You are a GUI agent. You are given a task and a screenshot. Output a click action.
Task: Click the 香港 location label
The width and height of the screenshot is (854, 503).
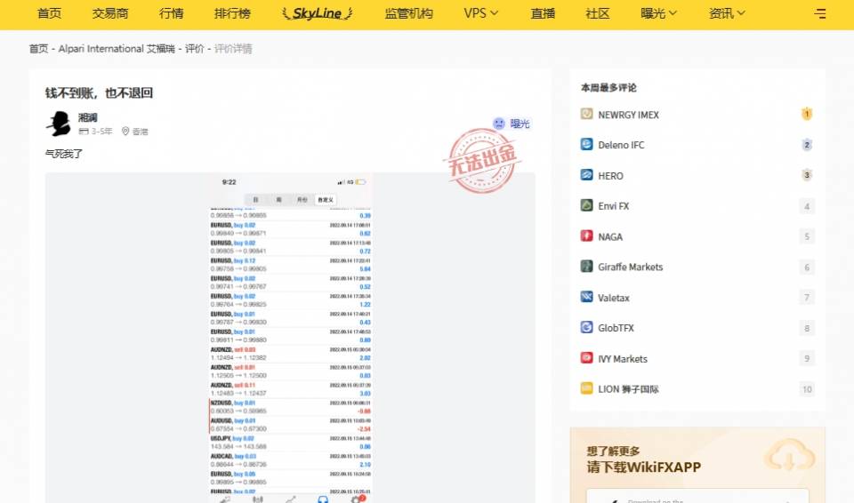click(134, 132)
